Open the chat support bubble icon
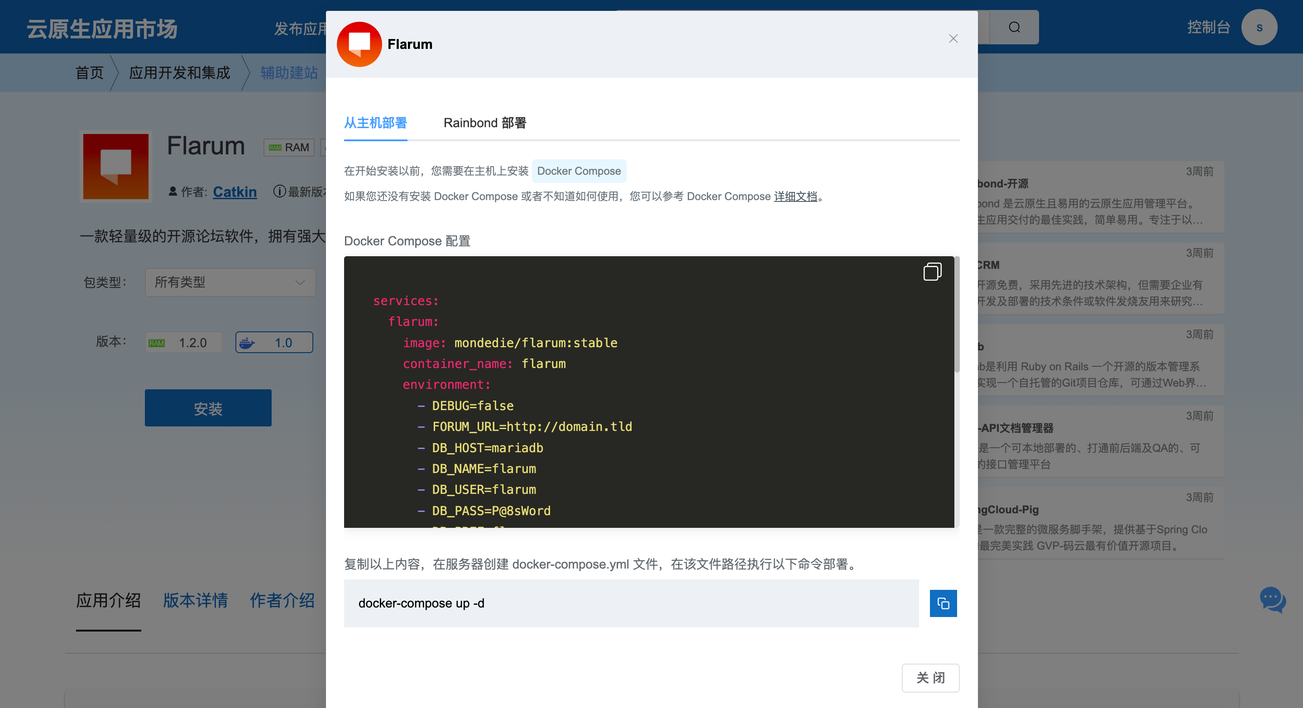The width and height of the screenshot is (1303, 708). (x=1272, y=600)
